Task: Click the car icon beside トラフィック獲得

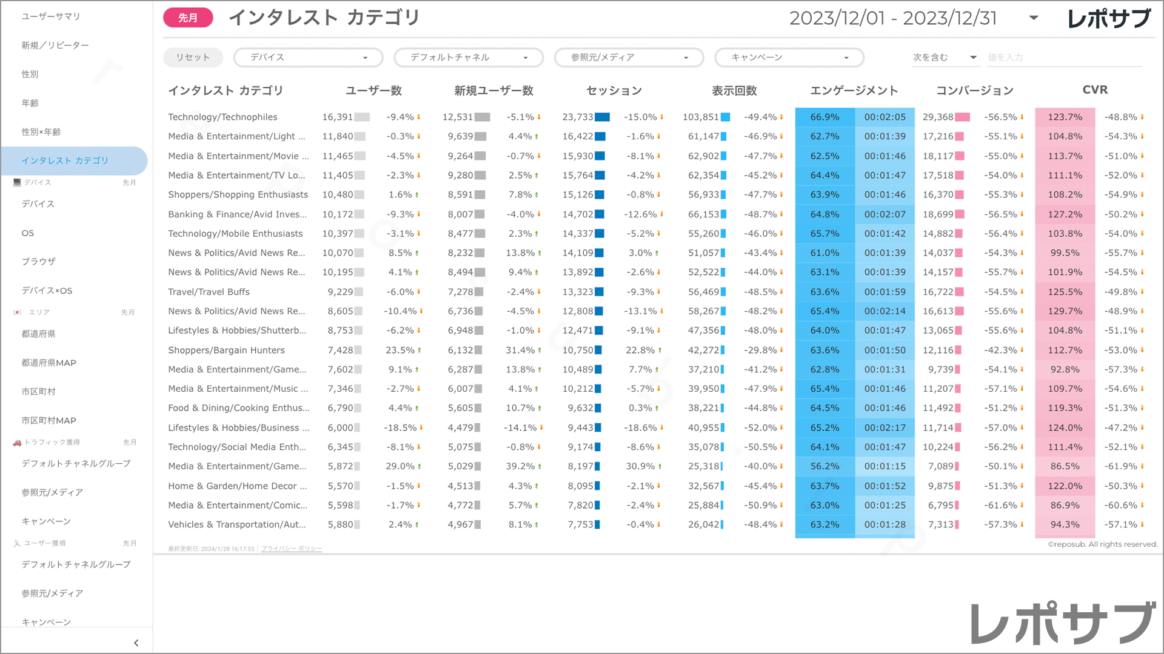Action: [17, 443]
